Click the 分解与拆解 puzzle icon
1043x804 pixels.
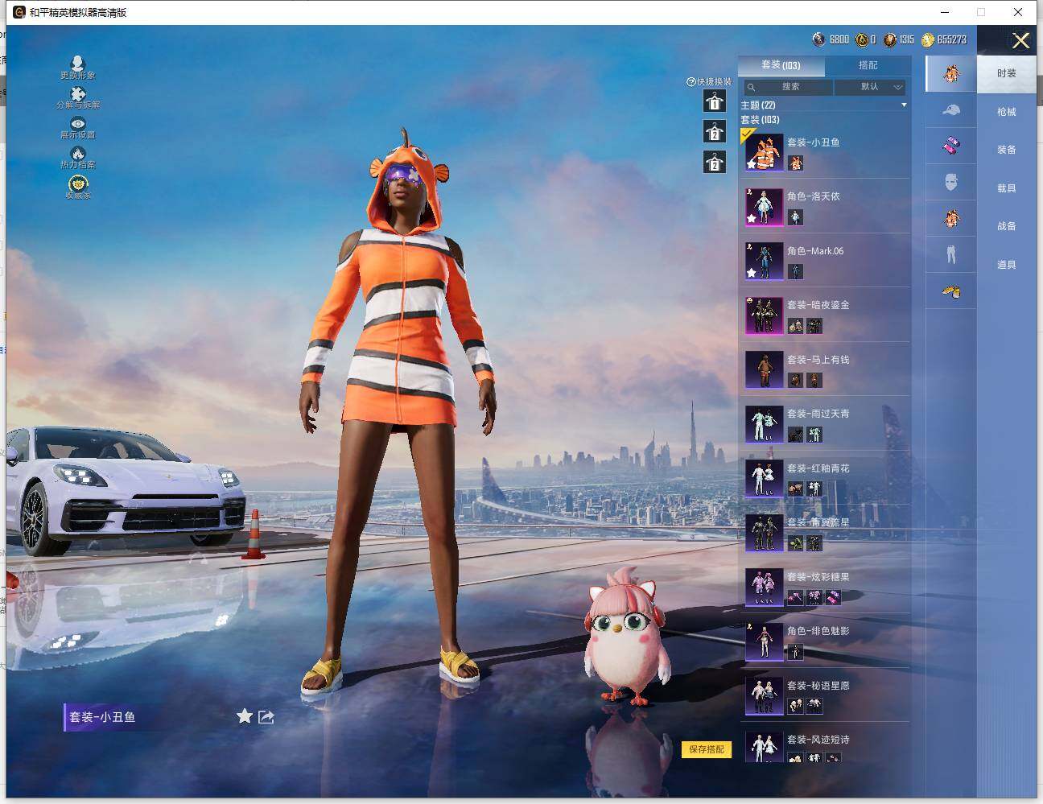click(x=78, y=95)
